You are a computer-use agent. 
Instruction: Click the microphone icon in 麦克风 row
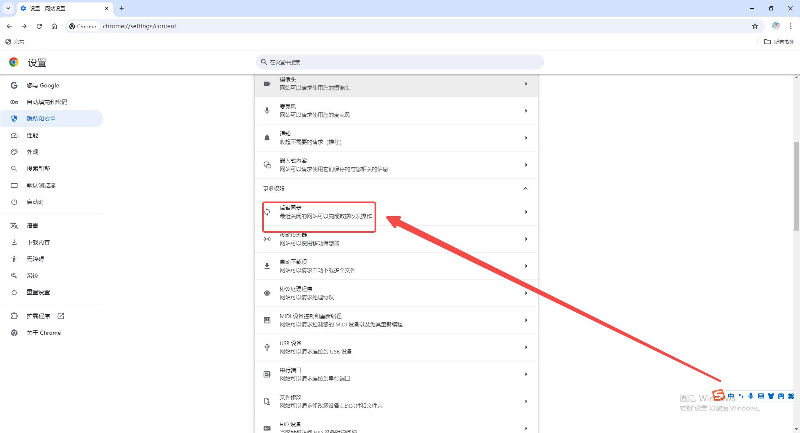coord(267,111)
